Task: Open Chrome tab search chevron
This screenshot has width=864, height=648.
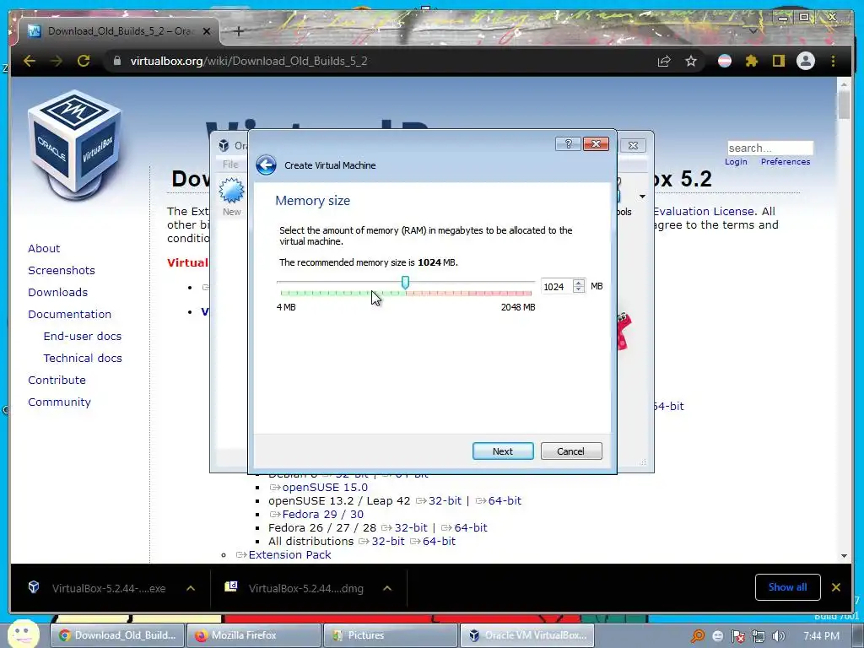Action: pyautogui.click(x=753, y=31)
